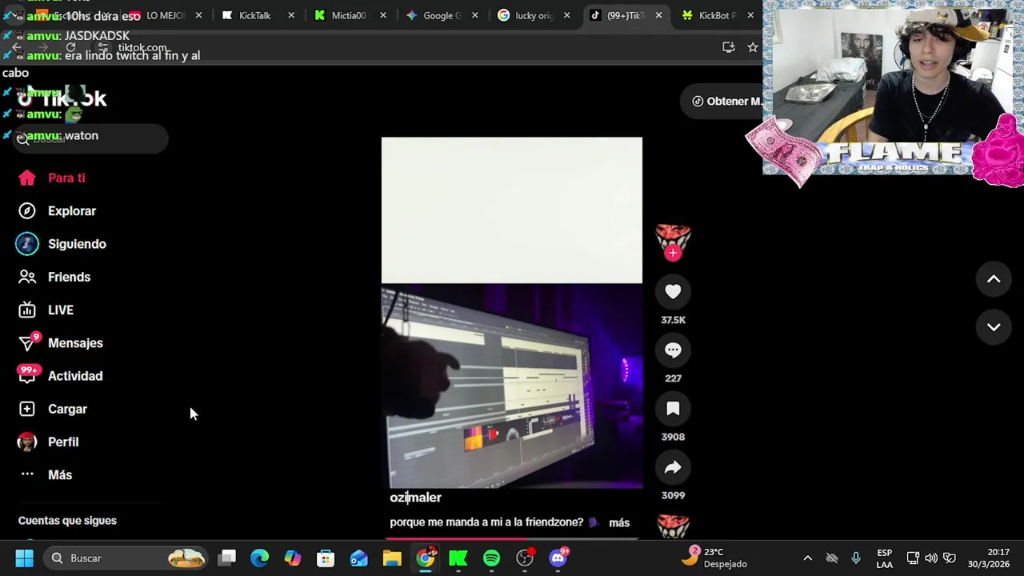Switch to Mictia00 browser tab
1024x576 pixels.
tap(349, 15)
